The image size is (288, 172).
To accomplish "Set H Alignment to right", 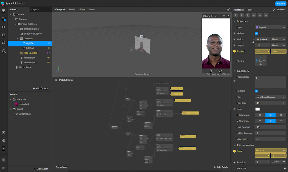I will point(281,115).
